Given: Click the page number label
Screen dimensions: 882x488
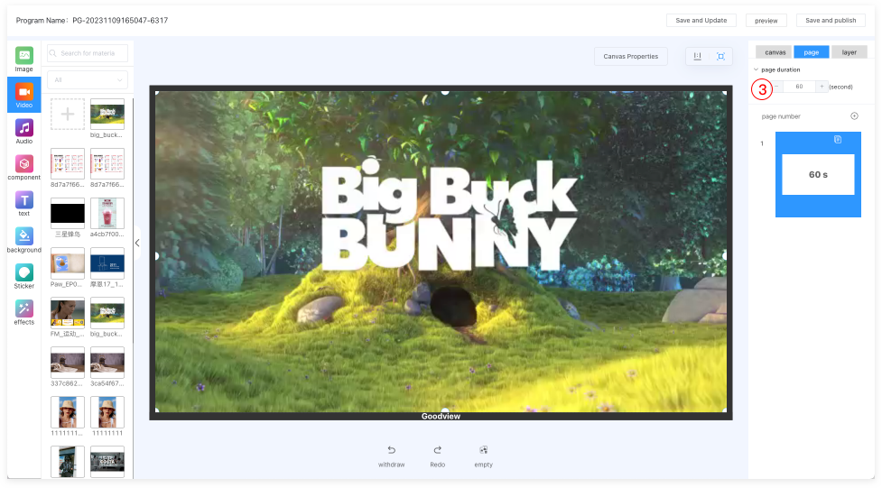Looking at the screenshot, I should point(781,116).
